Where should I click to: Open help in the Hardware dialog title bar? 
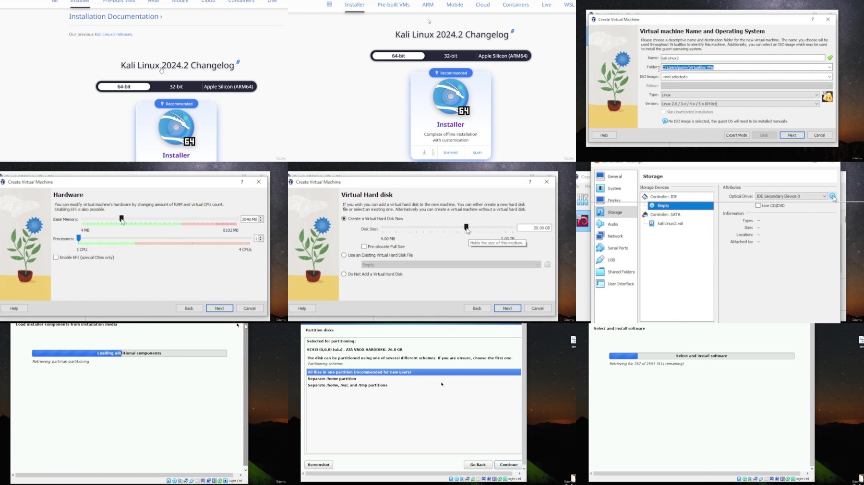242,182
